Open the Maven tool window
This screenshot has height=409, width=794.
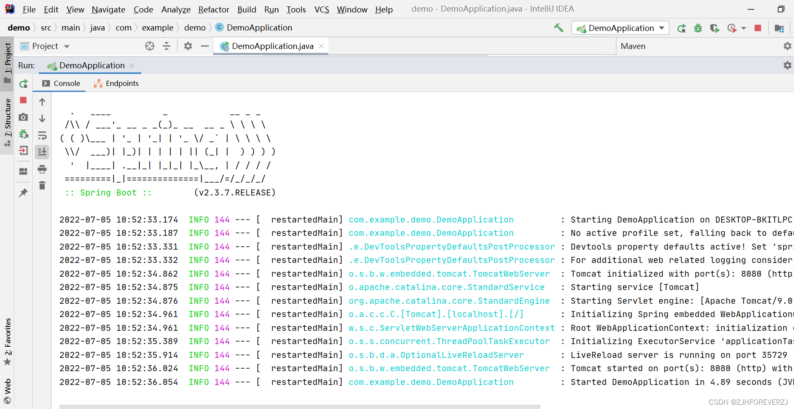tap(633, 46)
